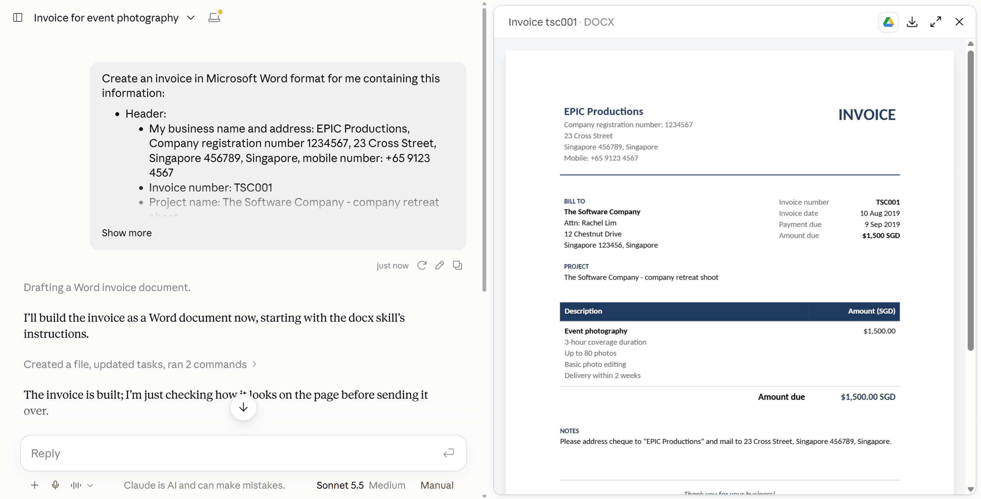The image size is (981, 499).
Task: Click the chat pane vertical scrollbar
Action: coord(484,149)
